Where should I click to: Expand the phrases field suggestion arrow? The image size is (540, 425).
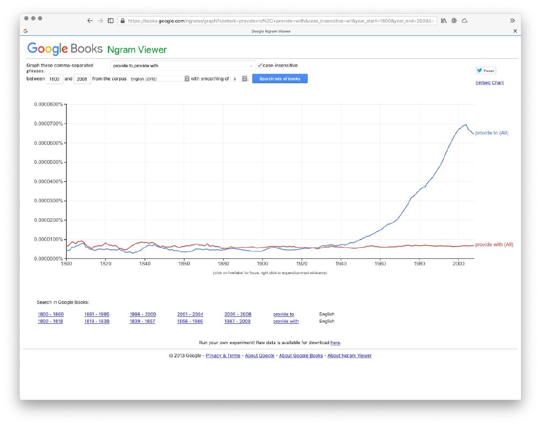click(251, 66)
